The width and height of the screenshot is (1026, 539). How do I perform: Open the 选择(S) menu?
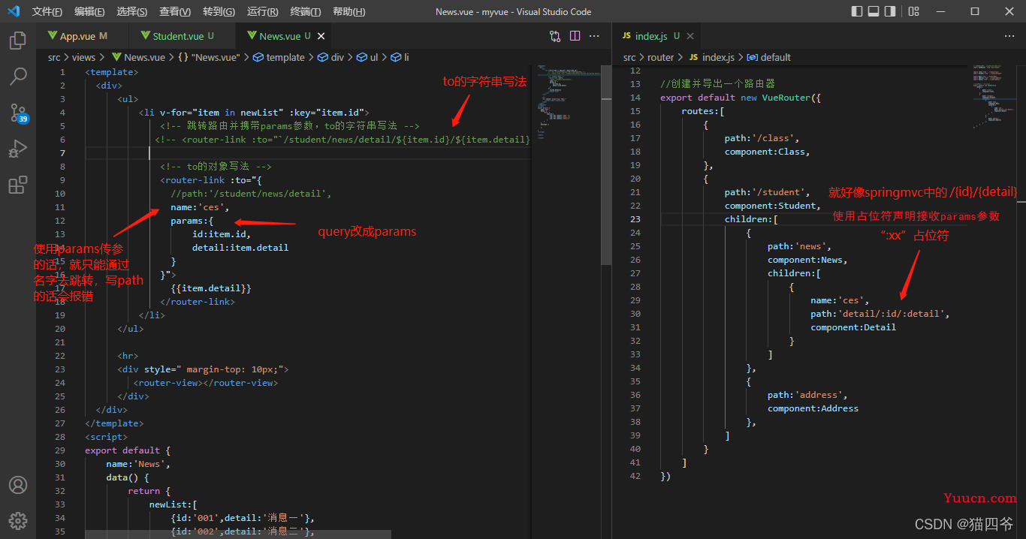coord(132,11)
